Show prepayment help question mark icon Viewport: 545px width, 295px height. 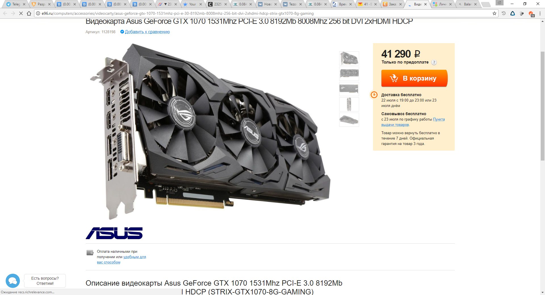point(434,62)
